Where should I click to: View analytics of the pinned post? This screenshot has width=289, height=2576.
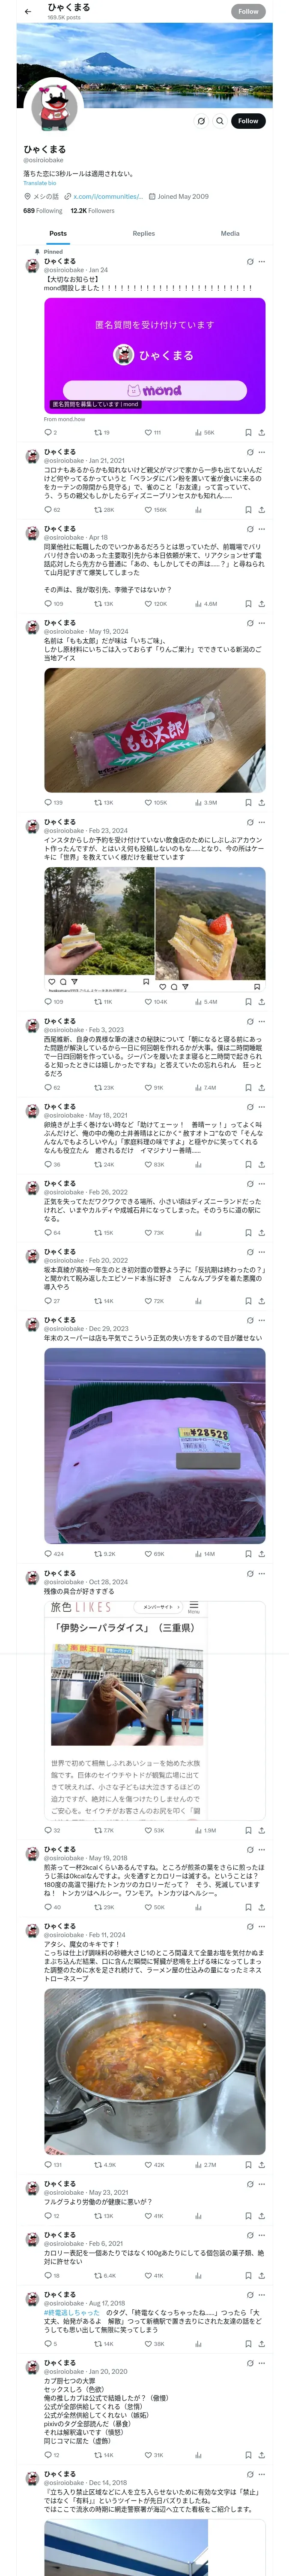(204, 433)
